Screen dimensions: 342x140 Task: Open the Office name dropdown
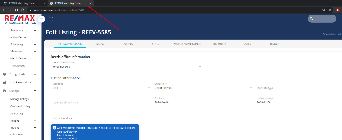(204, 88)
